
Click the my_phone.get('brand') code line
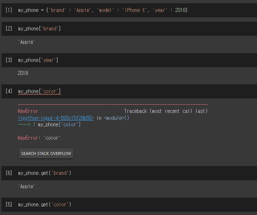45,173
